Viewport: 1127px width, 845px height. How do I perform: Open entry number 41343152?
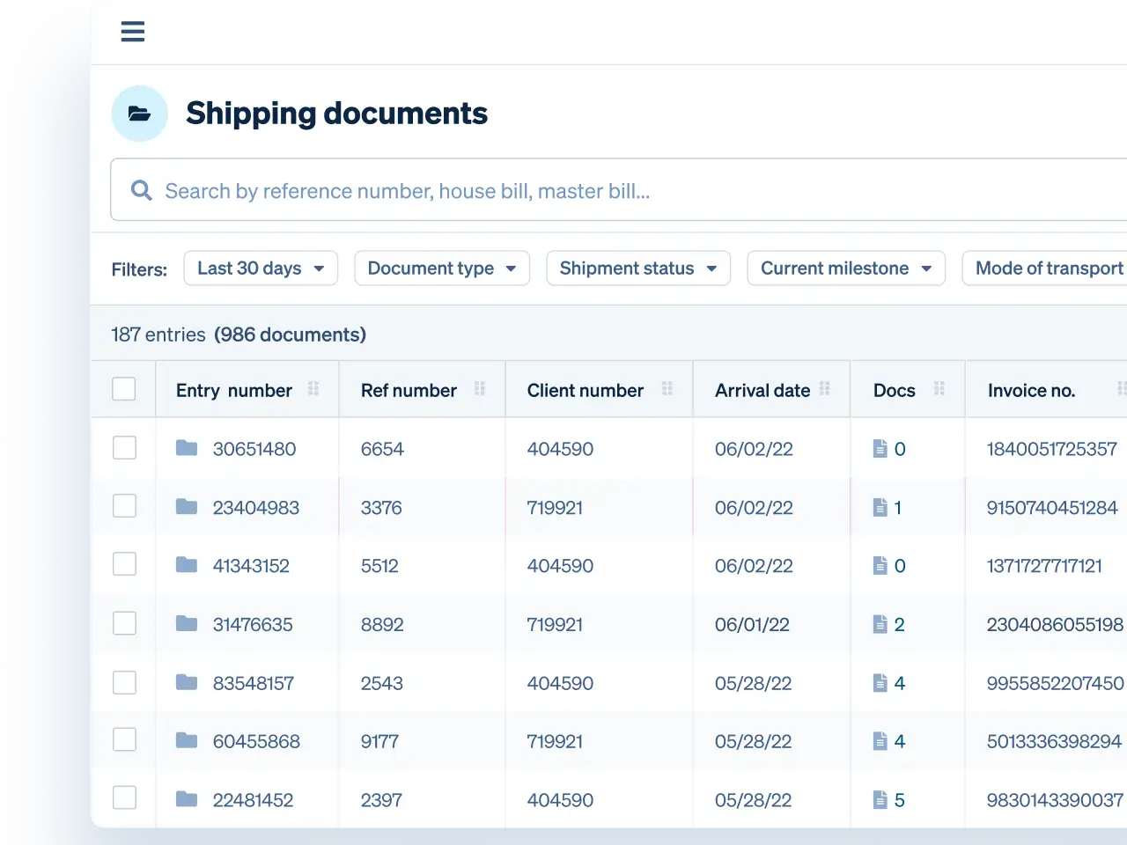pos(251,566)
